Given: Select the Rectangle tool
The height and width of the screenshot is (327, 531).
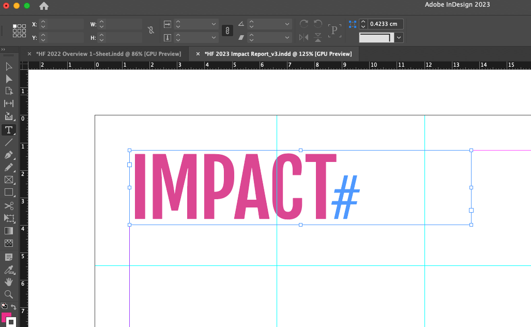Looking at the screenshot, I should pyautogui.click(x=8, y=192).
